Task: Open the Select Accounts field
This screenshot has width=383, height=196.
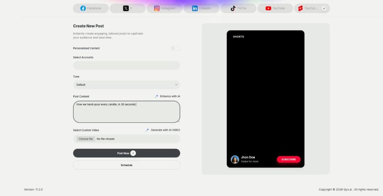Action: (x=126, y=65)
